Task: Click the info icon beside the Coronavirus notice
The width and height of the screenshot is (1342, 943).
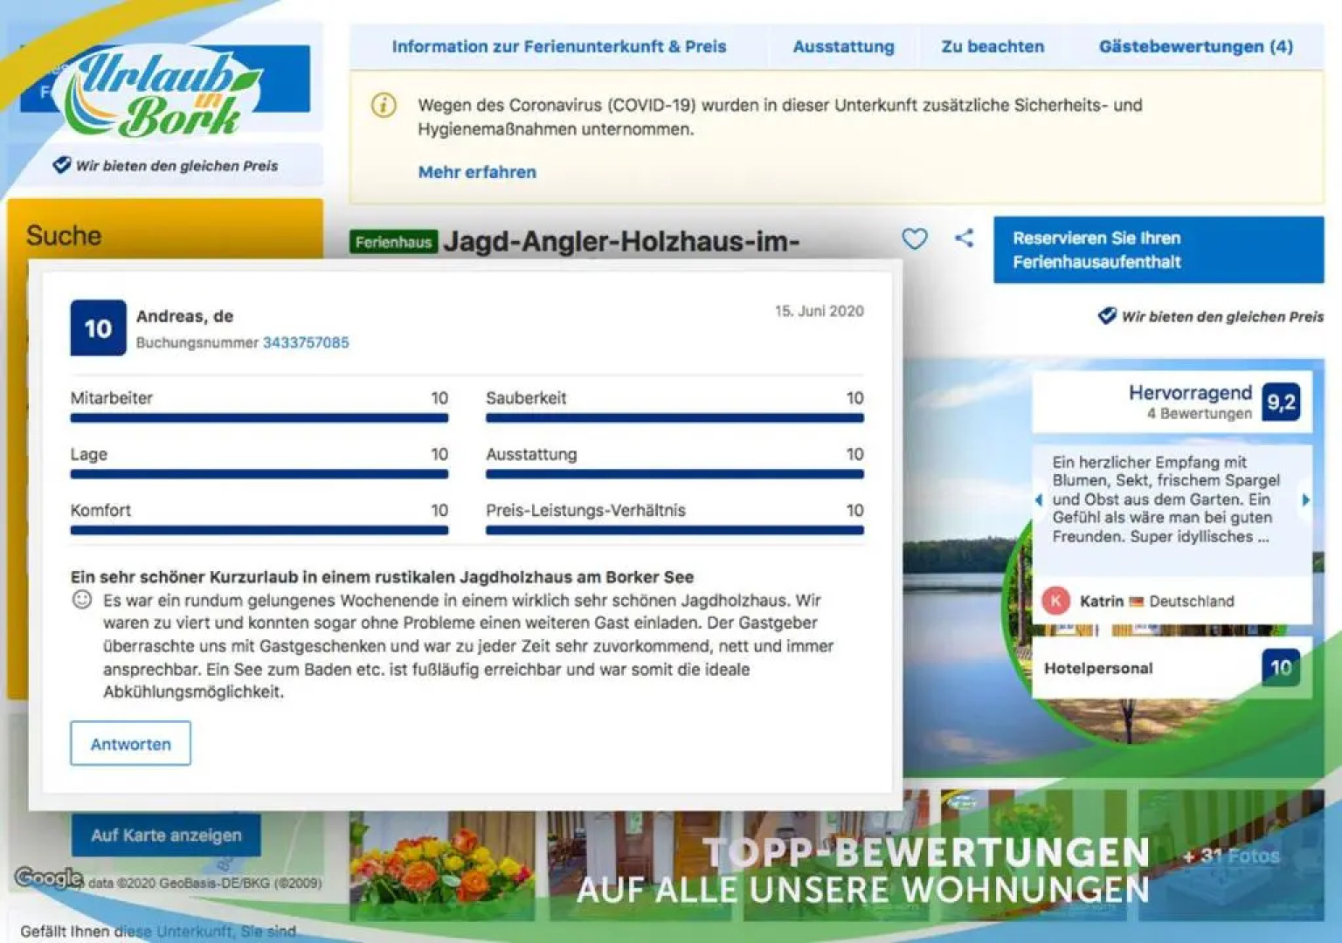Action: tap(383, 106)
